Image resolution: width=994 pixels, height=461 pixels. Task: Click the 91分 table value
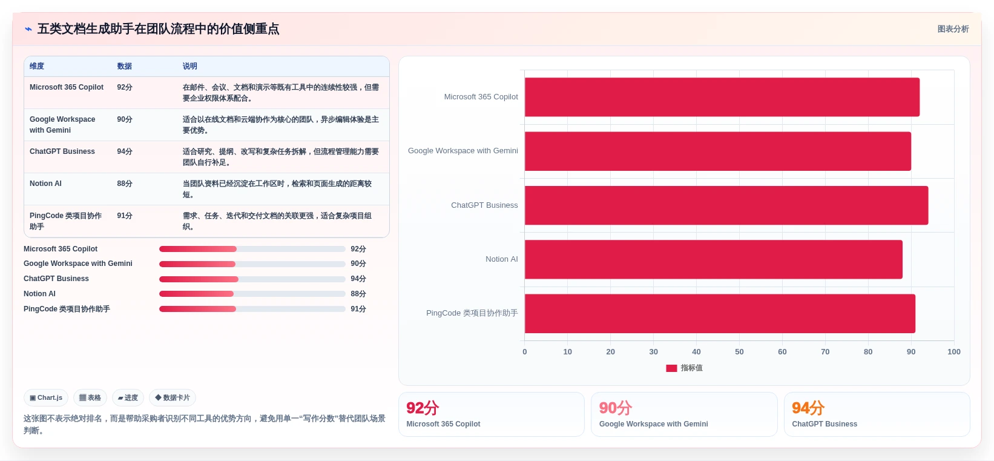tap(125, 216)
